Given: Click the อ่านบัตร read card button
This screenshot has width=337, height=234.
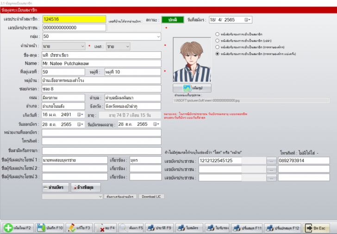Looking at the screenshot, I should (x=55, y=187).
